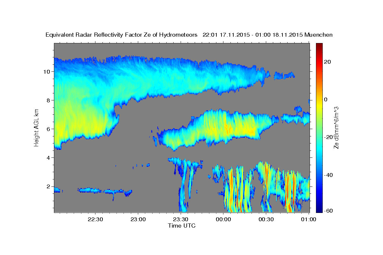Screen dimensions: 383x255
Task: Click the plot title 'Equivalent Radar Reflectivity Factor Ze of Hydrometeors'
Action: [x=122, y=35]
